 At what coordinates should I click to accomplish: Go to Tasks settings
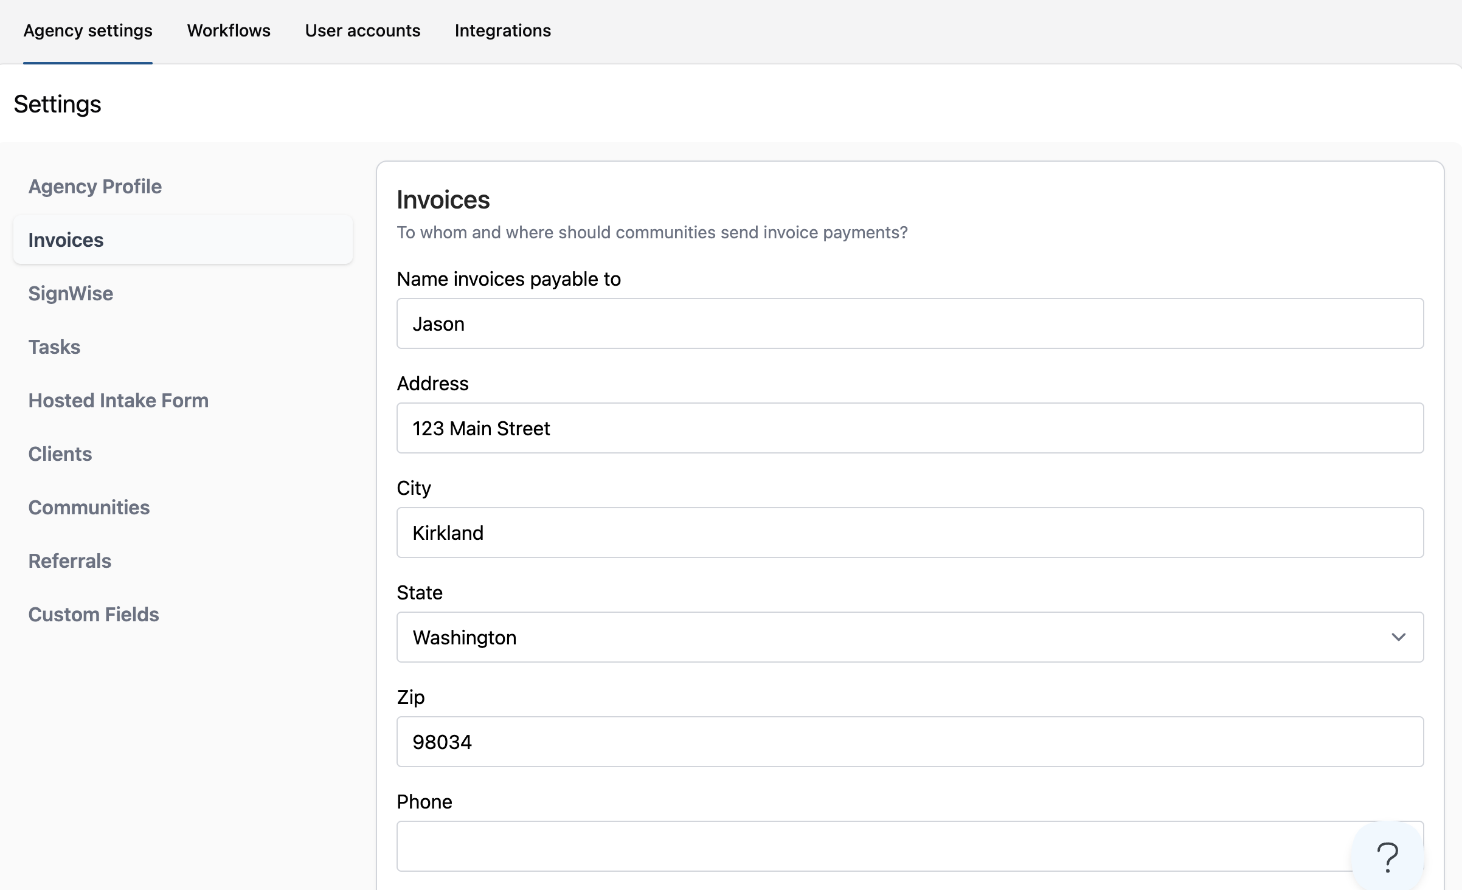[x=54, y=347]
